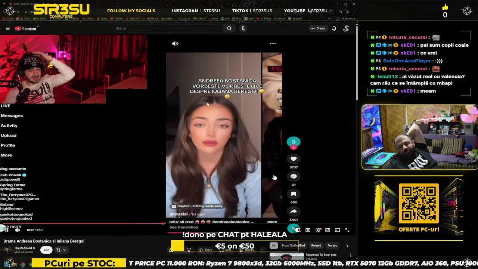Open alinusisi TikTok username
This screenshot has height=269, width=478.
coord(179,214)
